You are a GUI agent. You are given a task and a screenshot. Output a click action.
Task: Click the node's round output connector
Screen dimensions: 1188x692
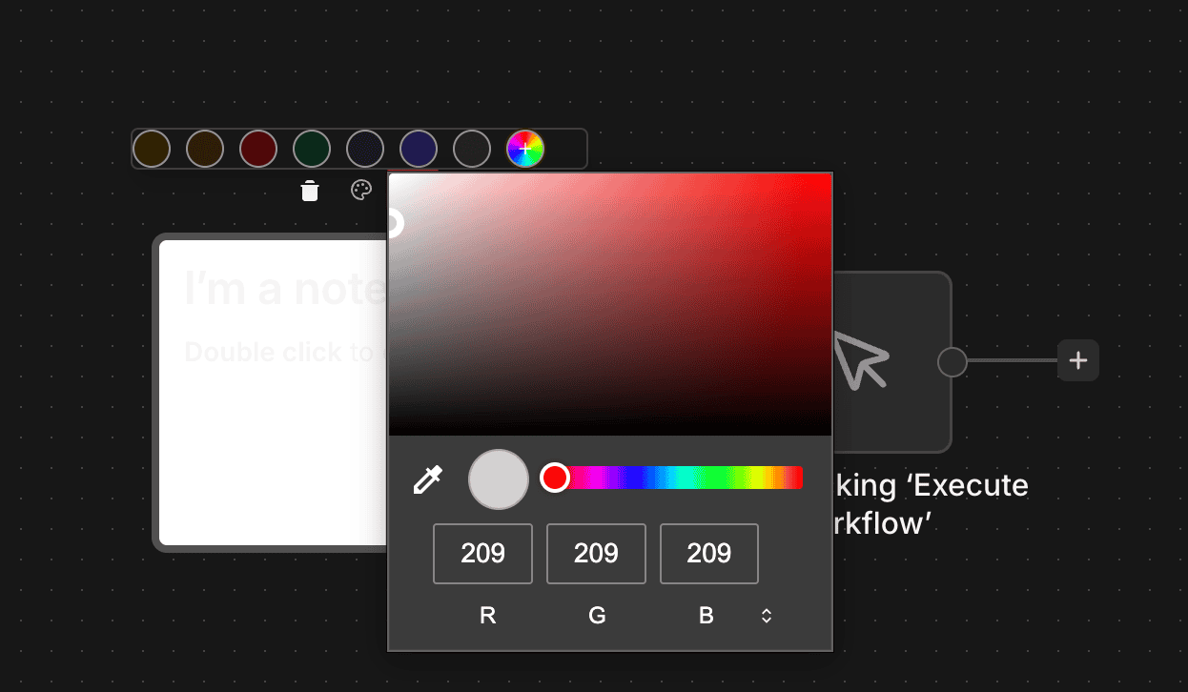point(952,362)
